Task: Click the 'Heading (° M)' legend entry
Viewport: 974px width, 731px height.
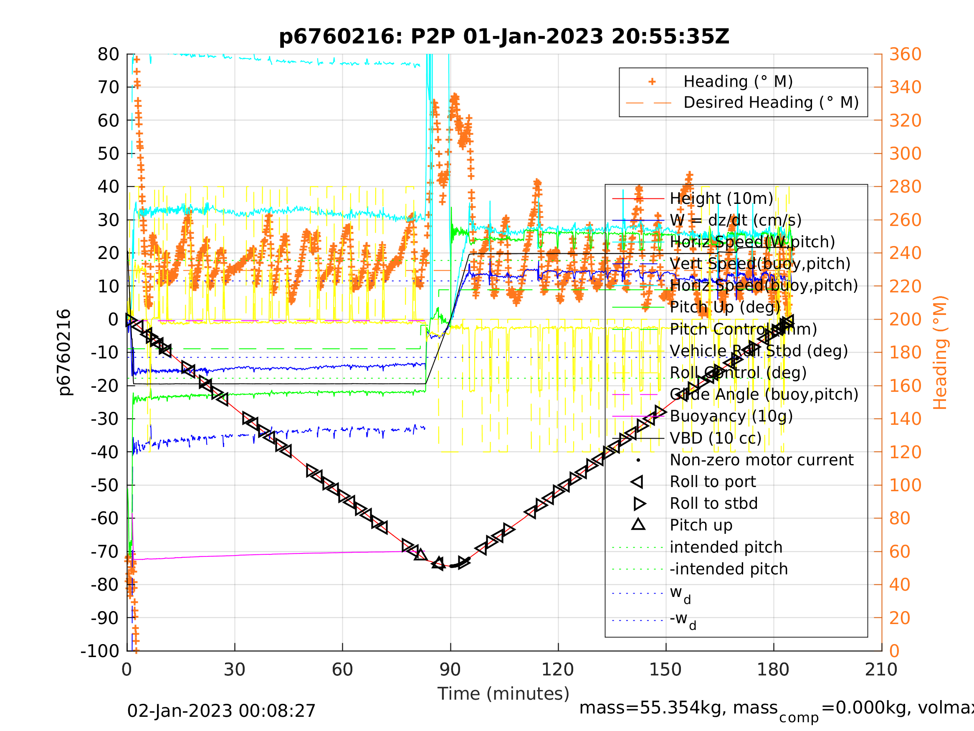Action: pos(738,81)
